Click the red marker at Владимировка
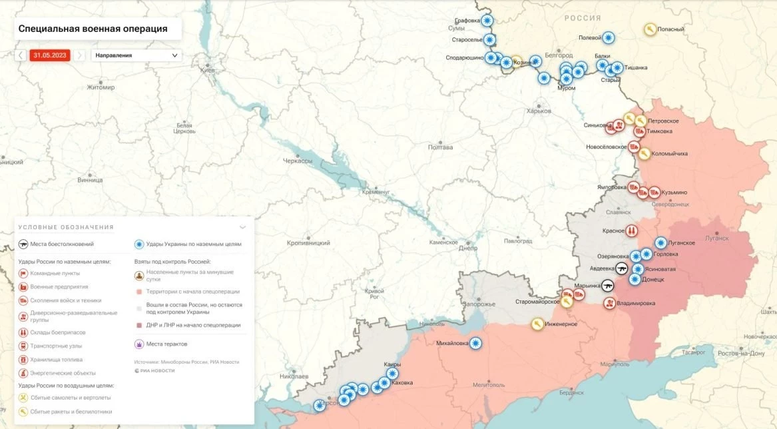 pyautogui.click(x=609, y=303)
